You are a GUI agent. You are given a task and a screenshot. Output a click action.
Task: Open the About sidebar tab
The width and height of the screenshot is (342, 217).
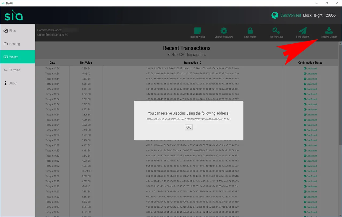click(17, 83)
